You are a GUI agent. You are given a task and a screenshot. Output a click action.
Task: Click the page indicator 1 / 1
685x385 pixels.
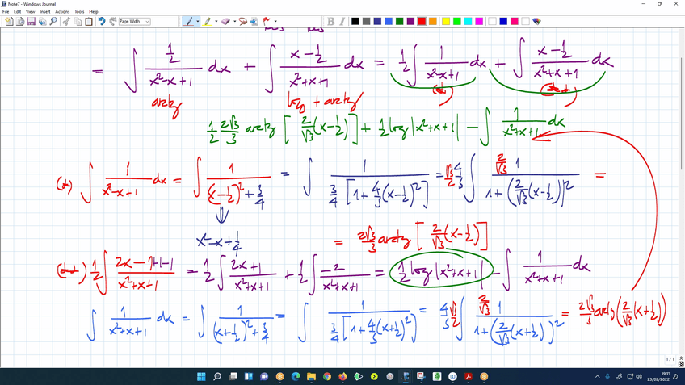pos(670,359)
